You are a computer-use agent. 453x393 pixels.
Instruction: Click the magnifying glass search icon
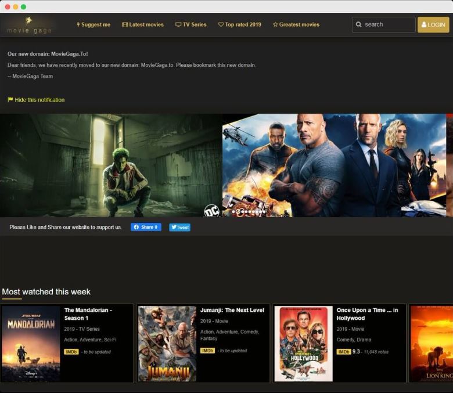pyautogui.click(x=359, y=25)
